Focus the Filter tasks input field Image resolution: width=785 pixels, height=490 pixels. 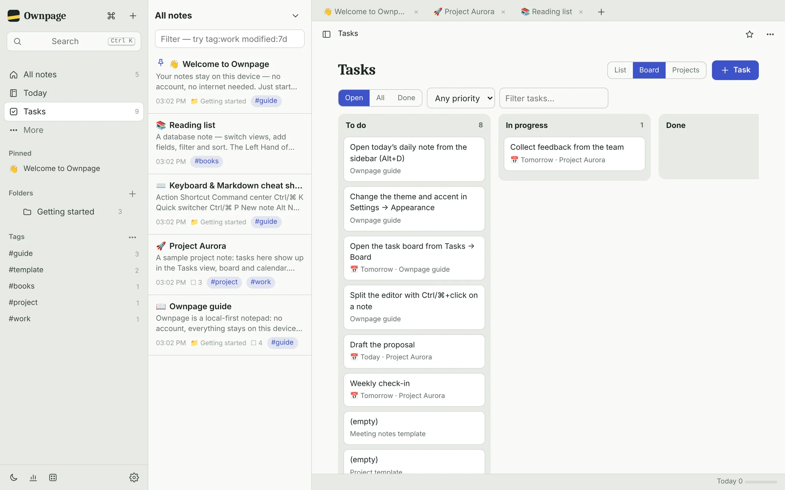tap(553, 98)
